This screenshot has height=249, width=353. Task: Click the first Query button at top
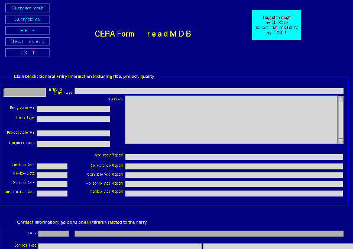pyautogui.click(x=27, y=8)
